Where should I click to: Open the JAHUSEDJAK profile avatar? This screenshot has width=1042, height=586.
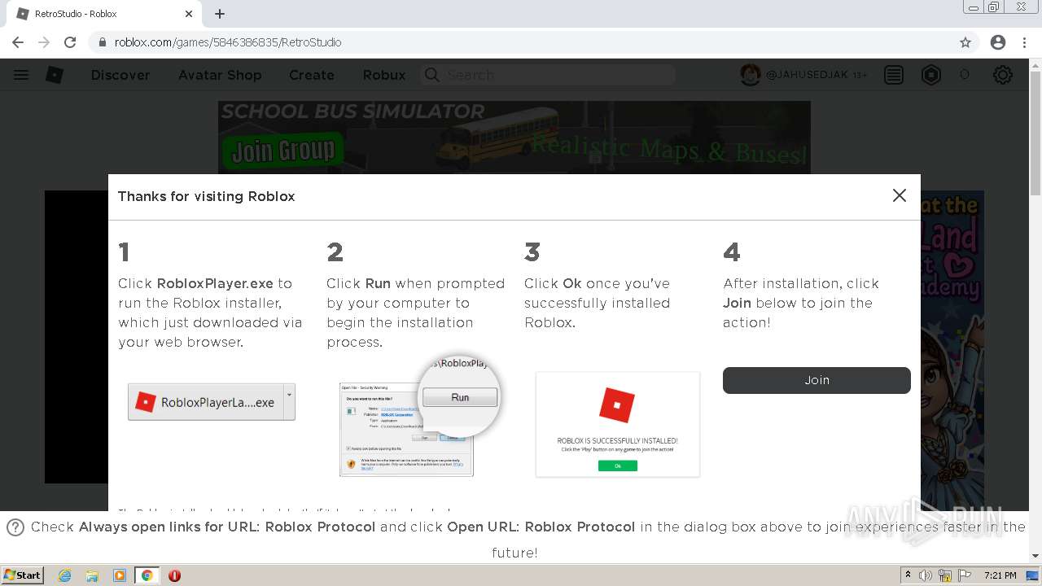tap(750, 75)
